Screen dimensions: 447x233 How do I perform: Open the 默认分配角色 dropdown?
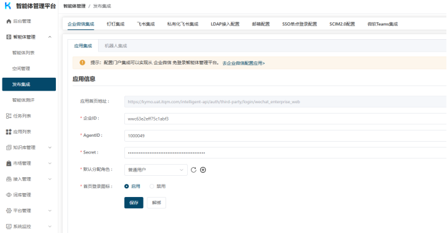pyautogui.click(x=156, y=170)
